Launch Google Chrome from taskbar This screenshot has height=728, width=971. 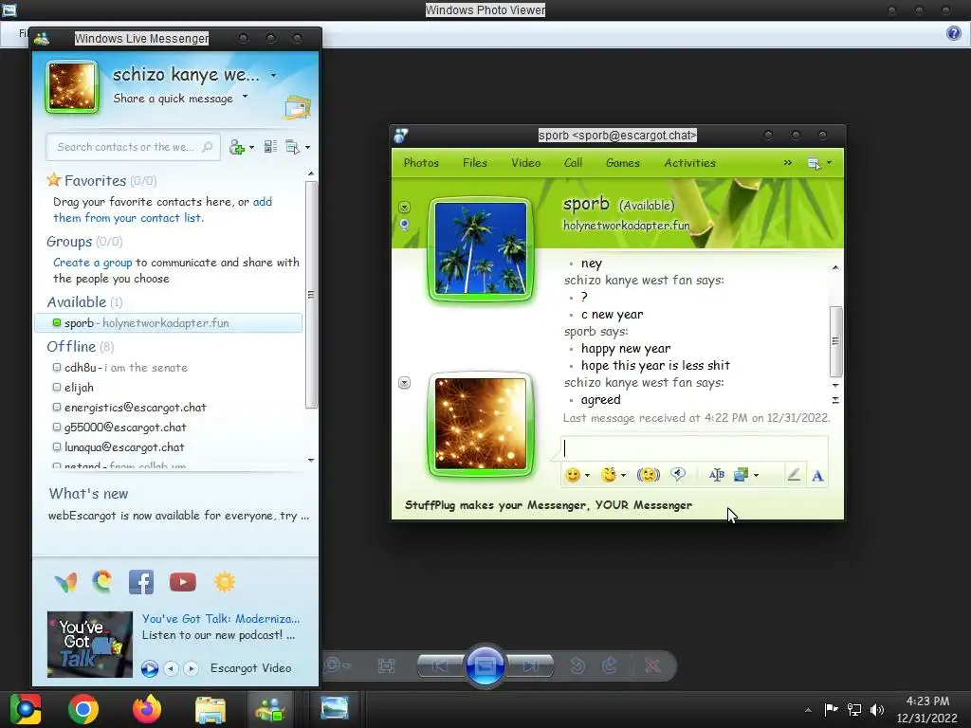83,709
